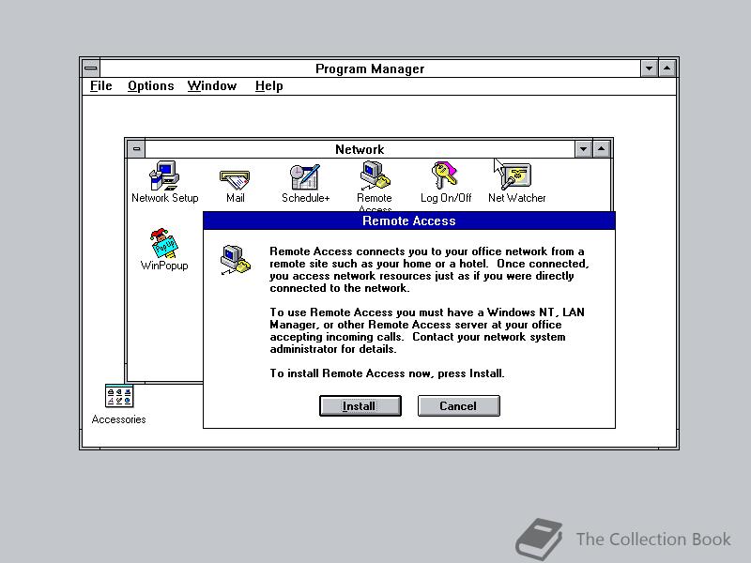This screenshot has width=751, height=563.
Task: Open the Program Manager control menu box
Action: (90, 68)
